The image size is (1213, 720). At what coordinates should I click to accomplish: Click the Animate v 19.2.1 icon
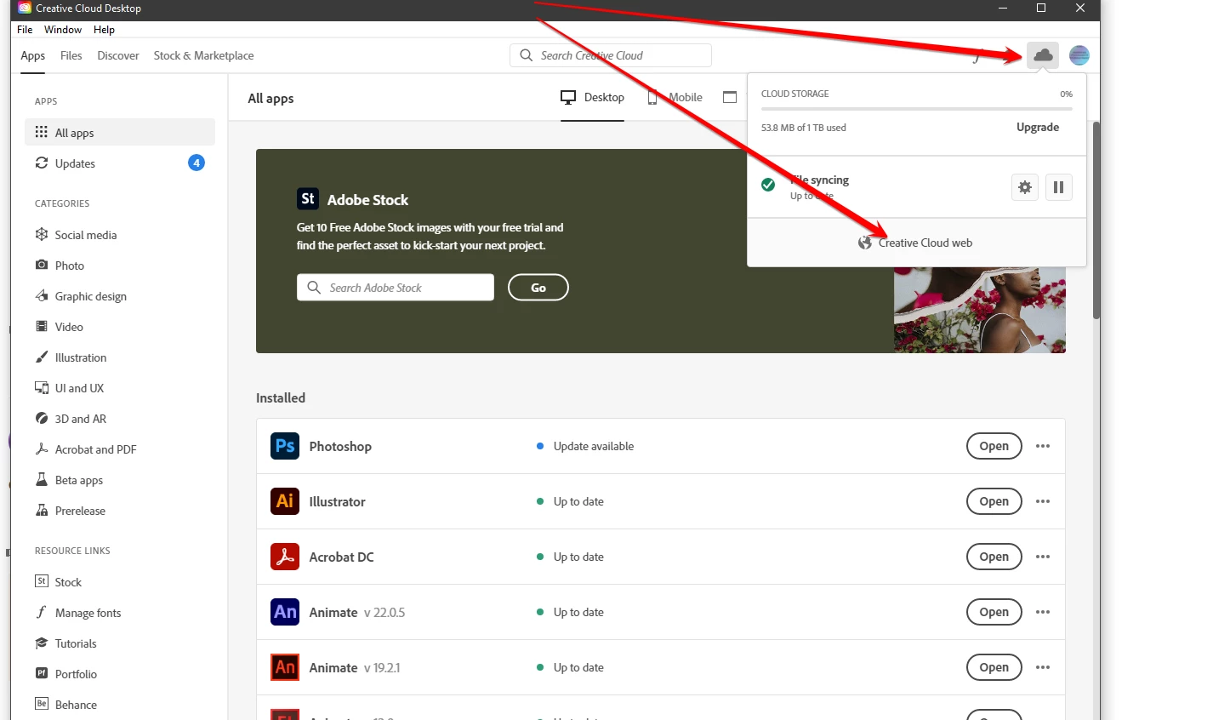pos(285,667)
